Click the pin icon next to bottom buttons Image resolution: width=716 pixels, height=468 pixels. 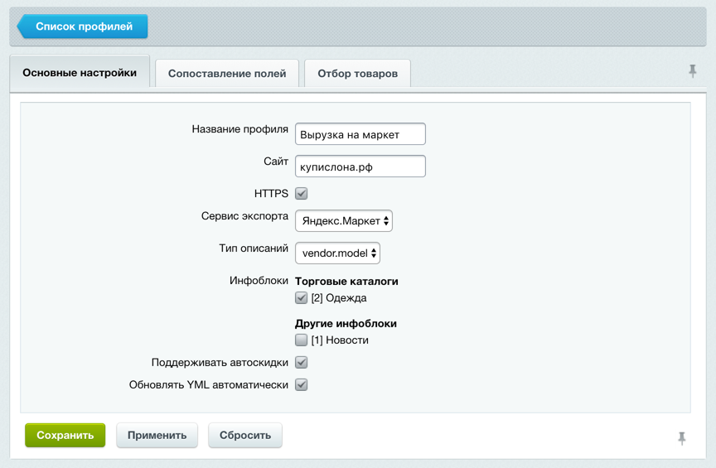coord(682,438)
